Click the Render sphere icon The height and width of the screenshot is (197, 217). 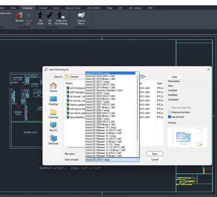tap(20, 15)
